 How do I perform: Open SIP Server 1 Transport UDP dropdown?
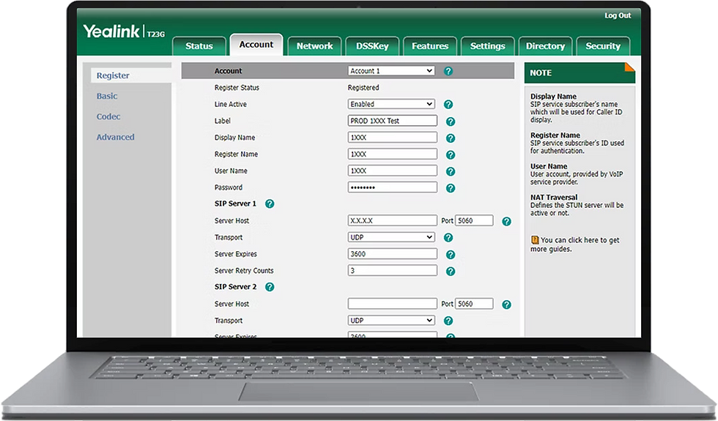391,237
